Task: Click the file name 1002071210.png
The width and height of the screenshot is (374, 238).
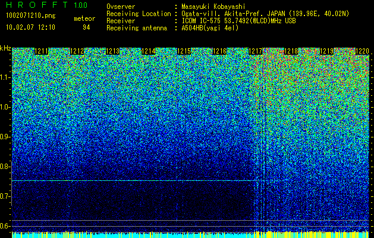Action: 30,15
